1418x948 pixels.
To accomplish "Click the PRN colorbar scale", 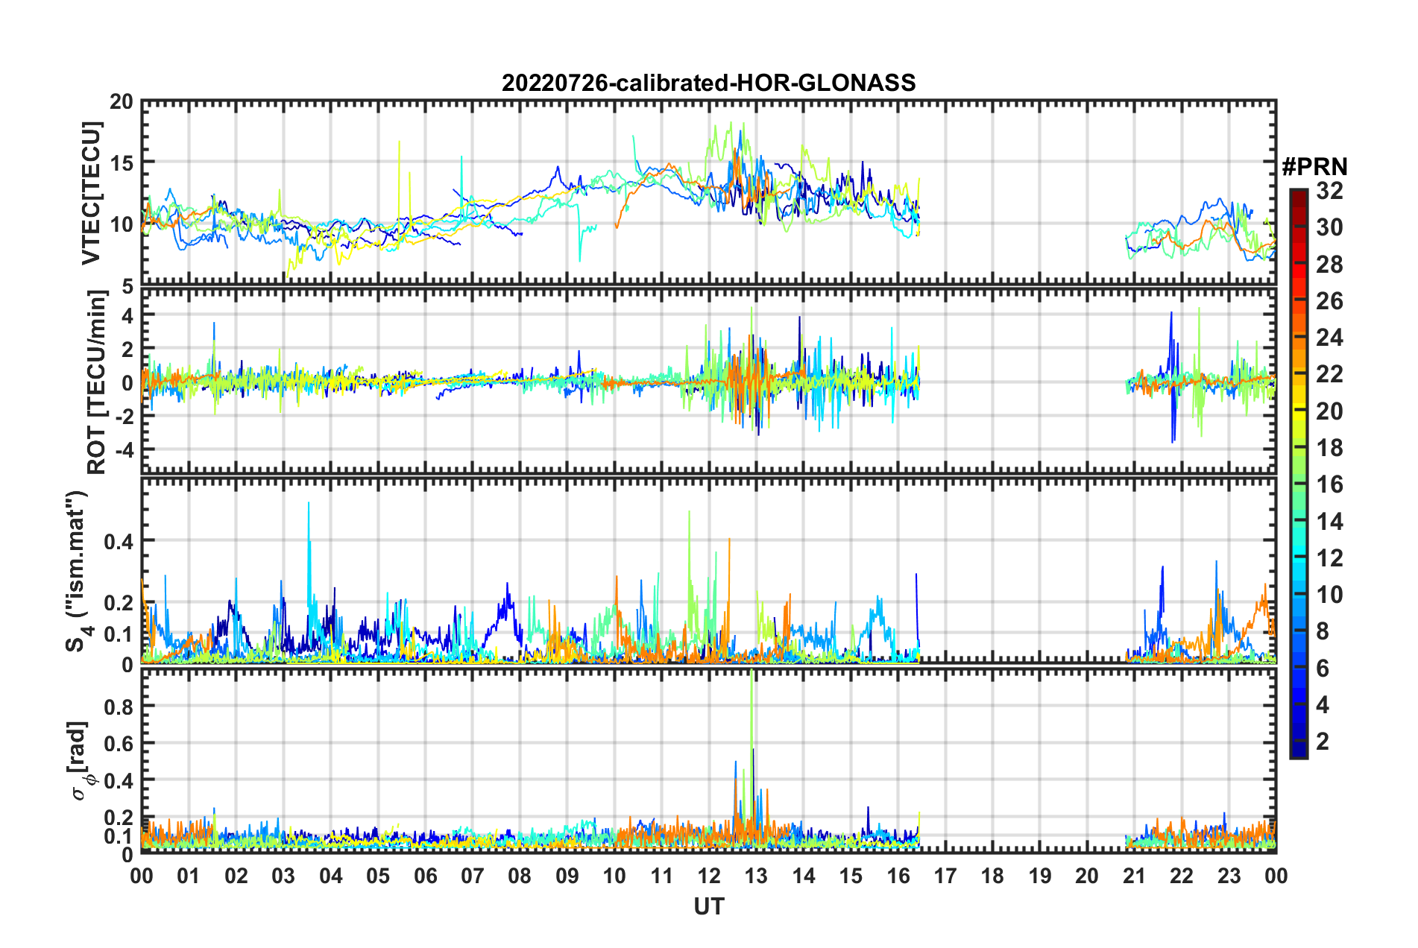I will 1298,474.
